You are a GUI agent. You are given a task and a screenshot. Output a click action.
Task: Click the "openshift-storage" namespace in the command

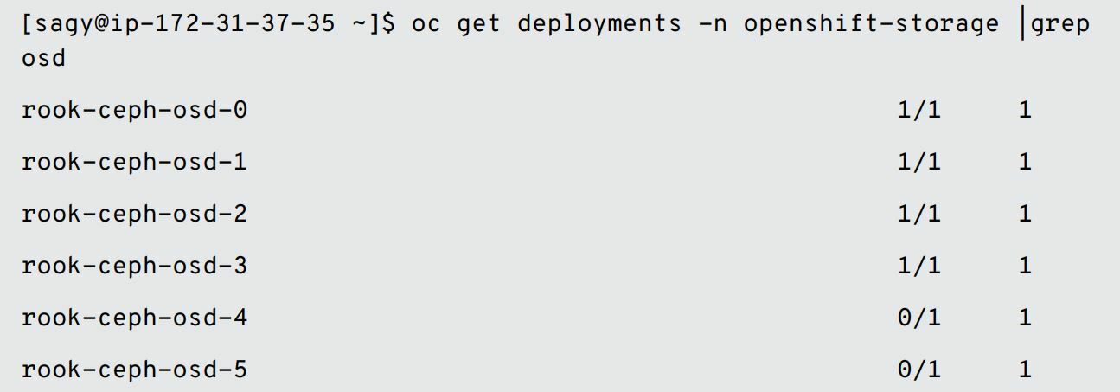871,24
